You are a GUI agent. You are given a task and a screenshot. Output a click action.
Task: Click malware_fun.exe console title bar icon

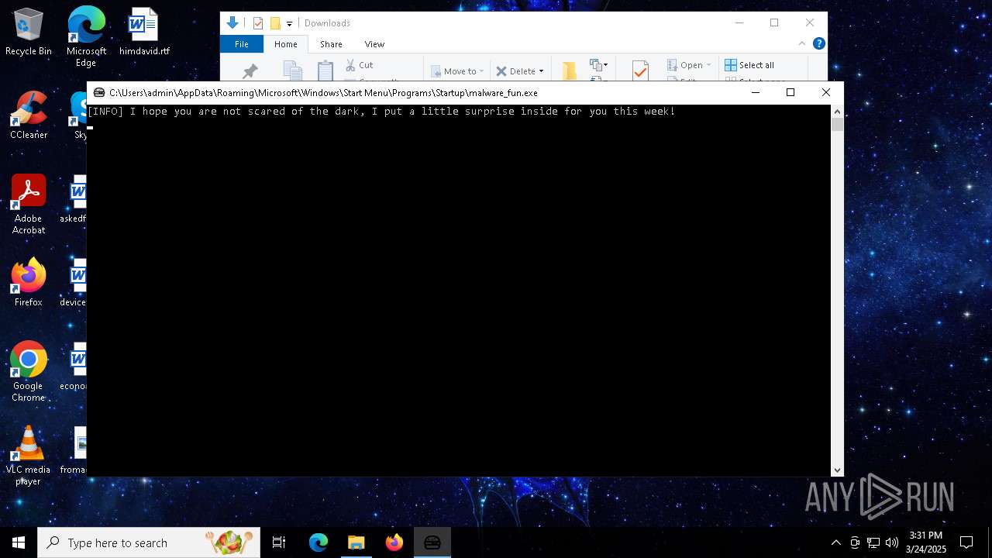[98, 92]
